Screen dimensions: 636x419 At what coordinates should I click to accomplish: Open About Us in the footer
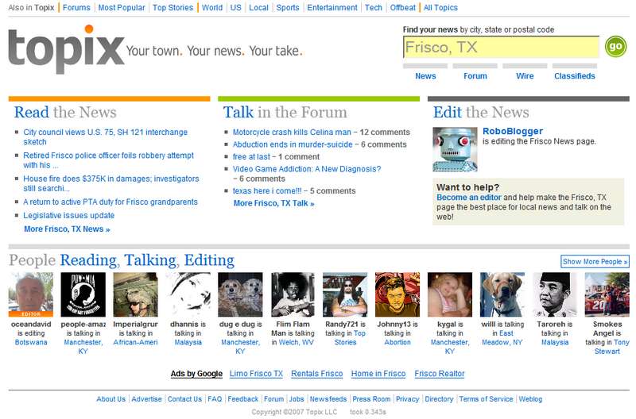[x=111, y=398]
